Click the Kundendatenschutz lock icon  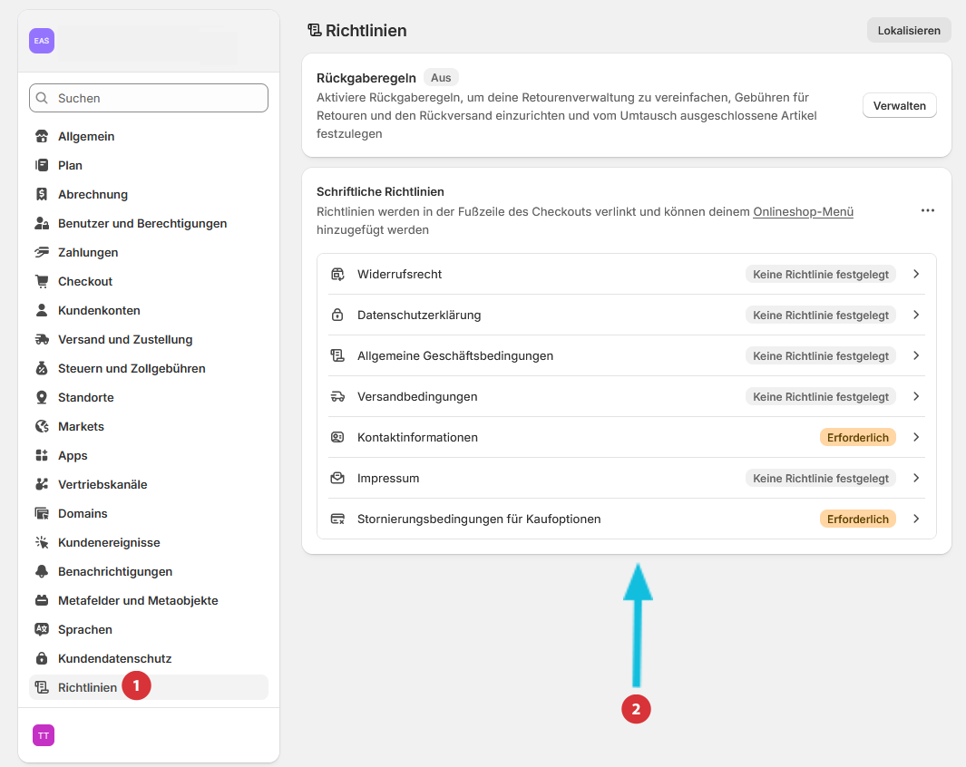[41, 659]
